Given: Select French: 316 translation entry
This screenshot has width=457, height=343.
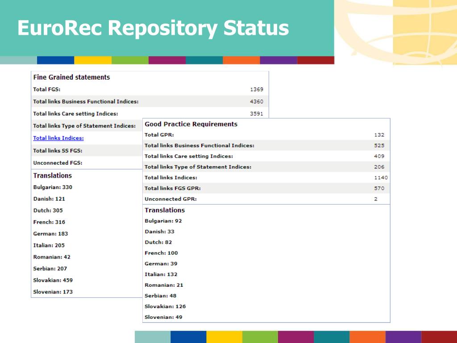Looking at the screenshot, I should coord(49,222).
